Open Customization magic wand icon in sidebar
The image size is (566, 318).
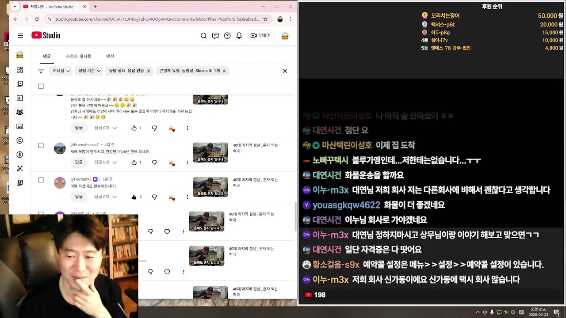[19, 169]
